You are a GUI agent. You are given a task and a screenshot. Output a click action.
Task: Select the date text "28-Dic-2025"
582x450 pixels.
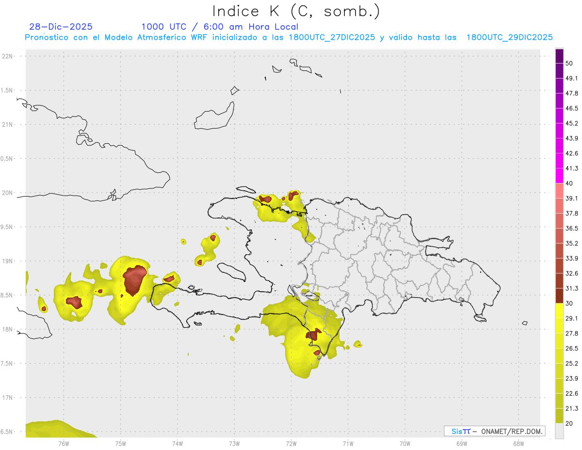61,27
